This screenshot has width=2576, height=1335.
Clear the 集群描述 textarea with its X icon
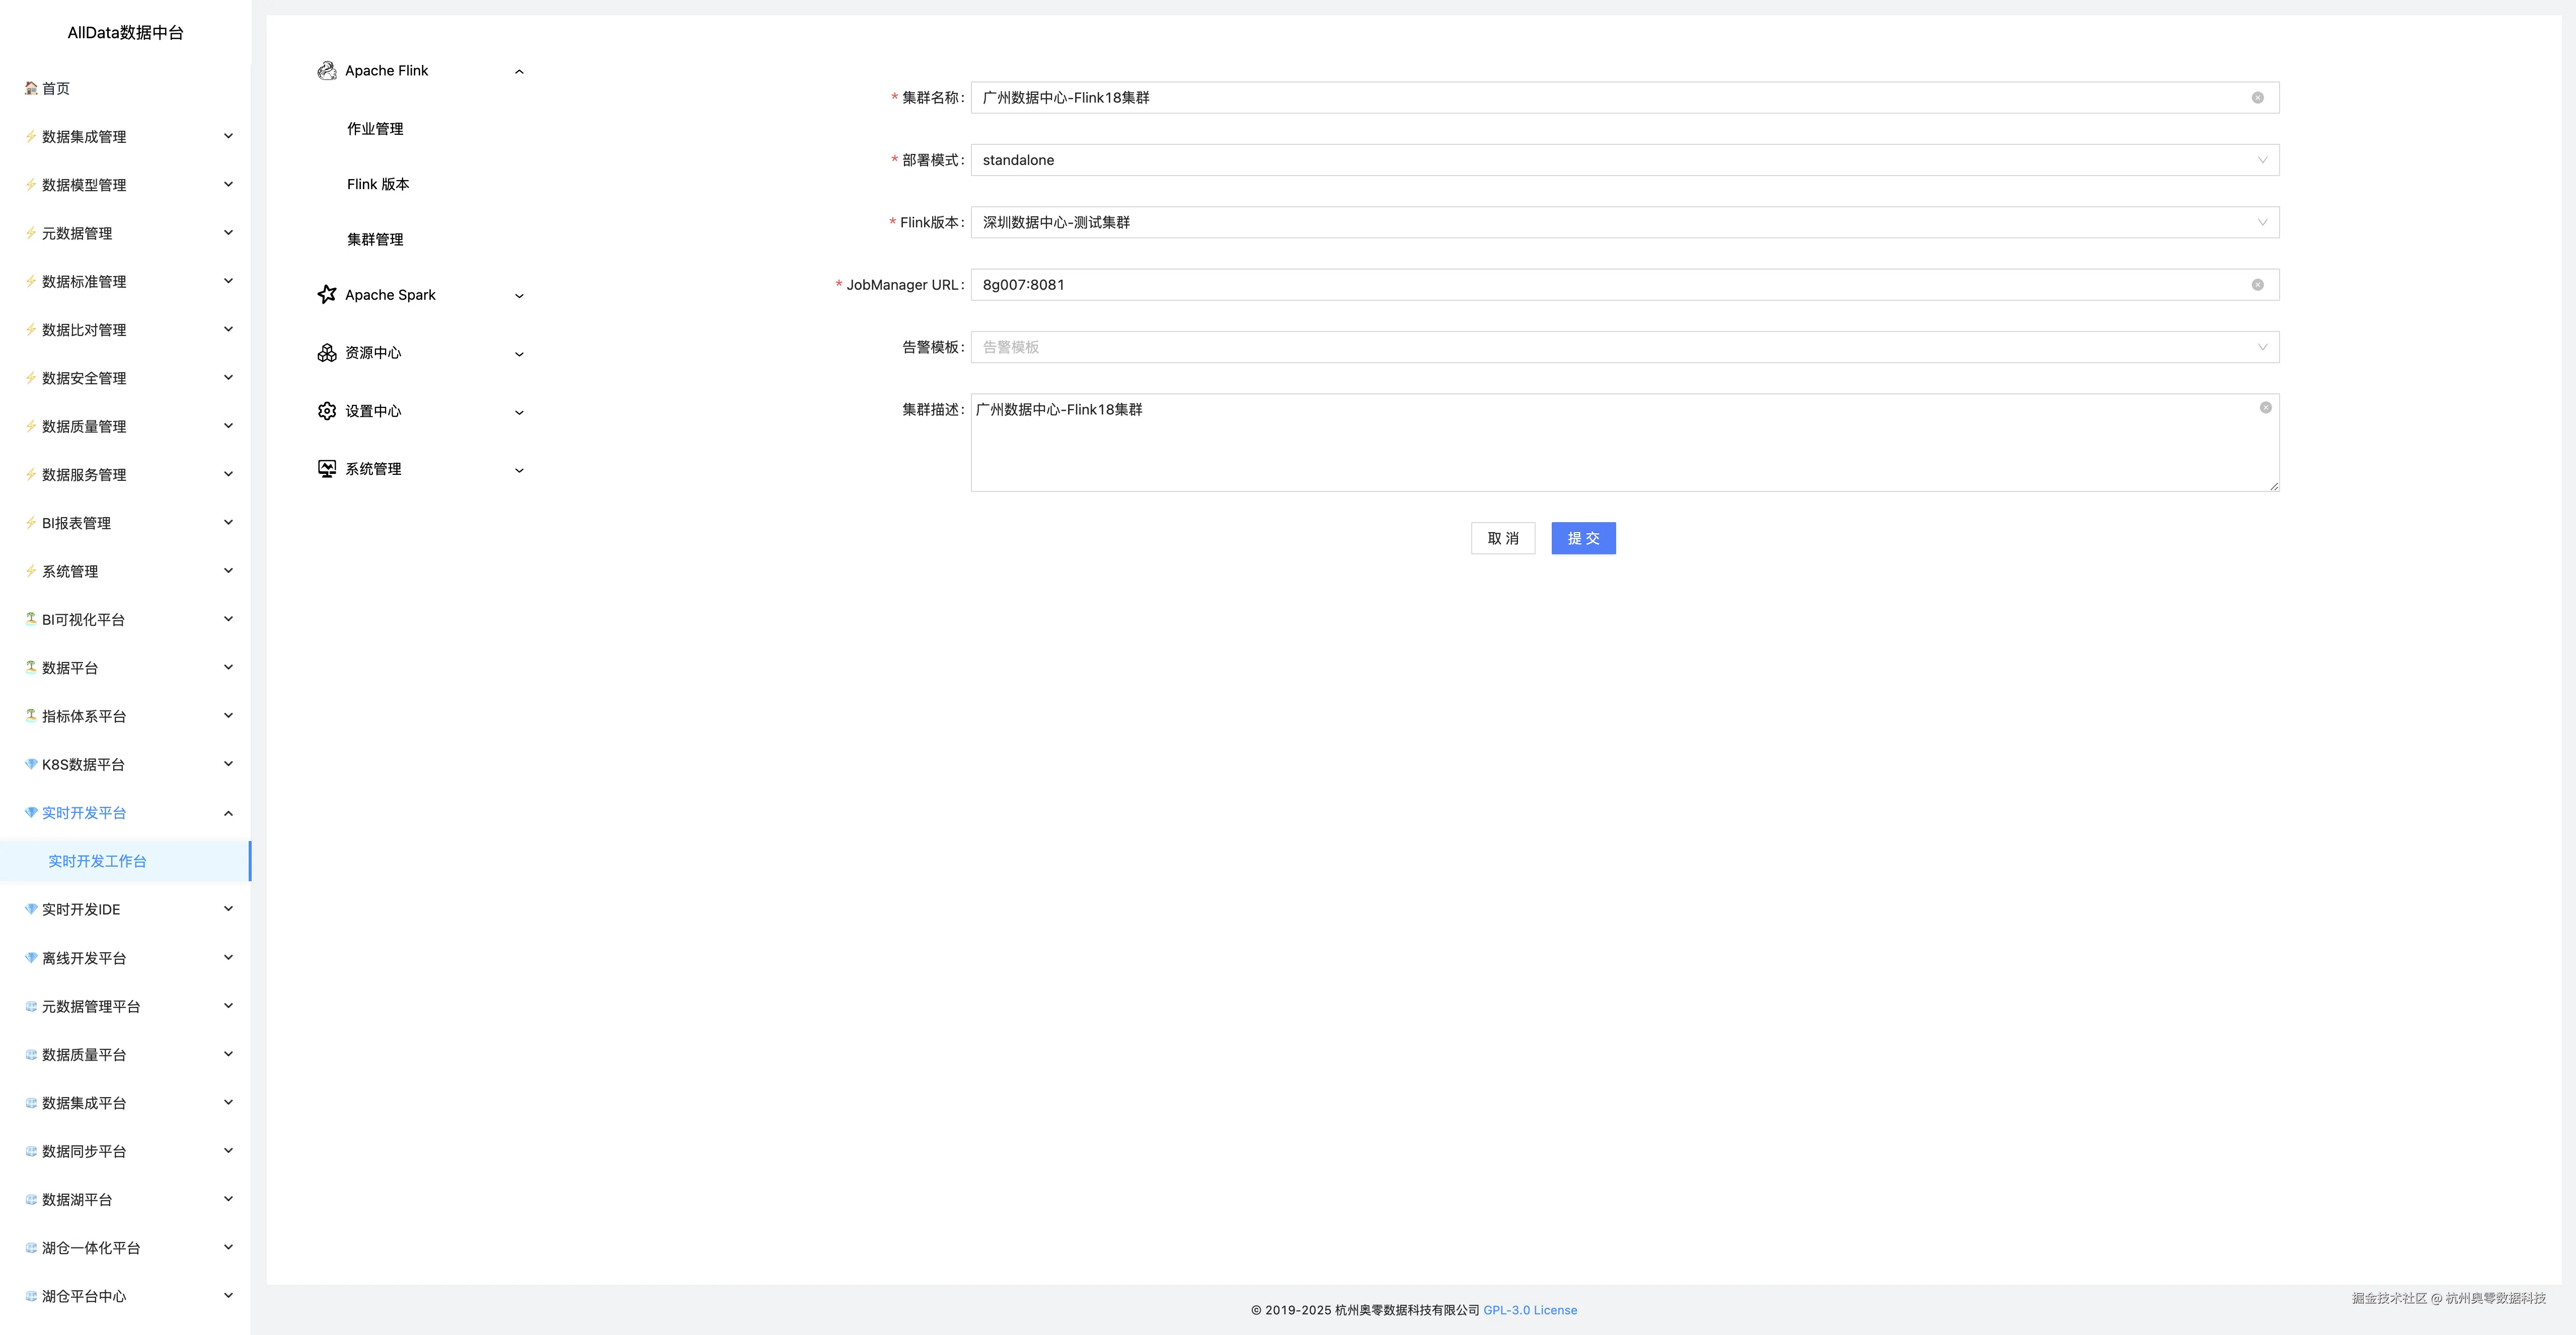coord(2265,408)
